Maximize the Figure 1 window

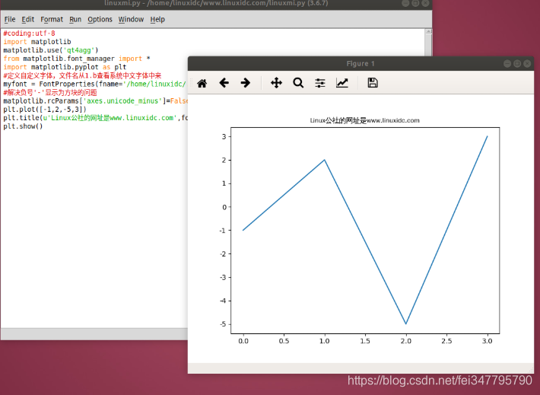[x=517, y=64]
